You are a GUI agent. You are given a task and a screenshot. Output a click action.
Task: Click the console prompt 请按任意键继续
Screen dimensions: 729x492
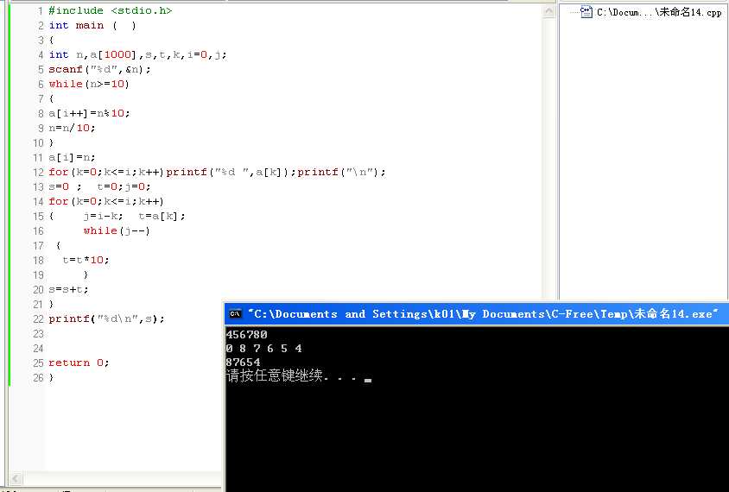pos(292,375)
